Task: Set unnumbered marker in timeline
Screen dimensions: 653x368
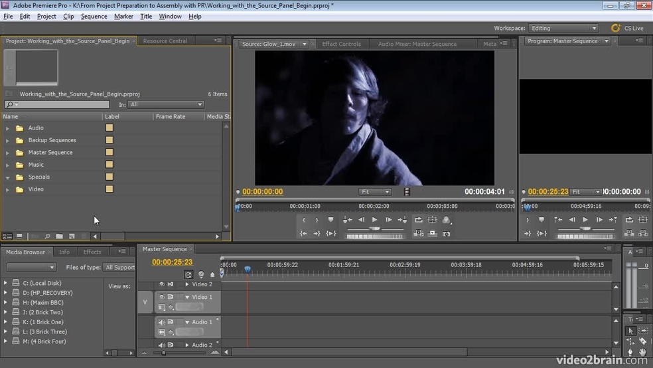Action: pos(212,274)
